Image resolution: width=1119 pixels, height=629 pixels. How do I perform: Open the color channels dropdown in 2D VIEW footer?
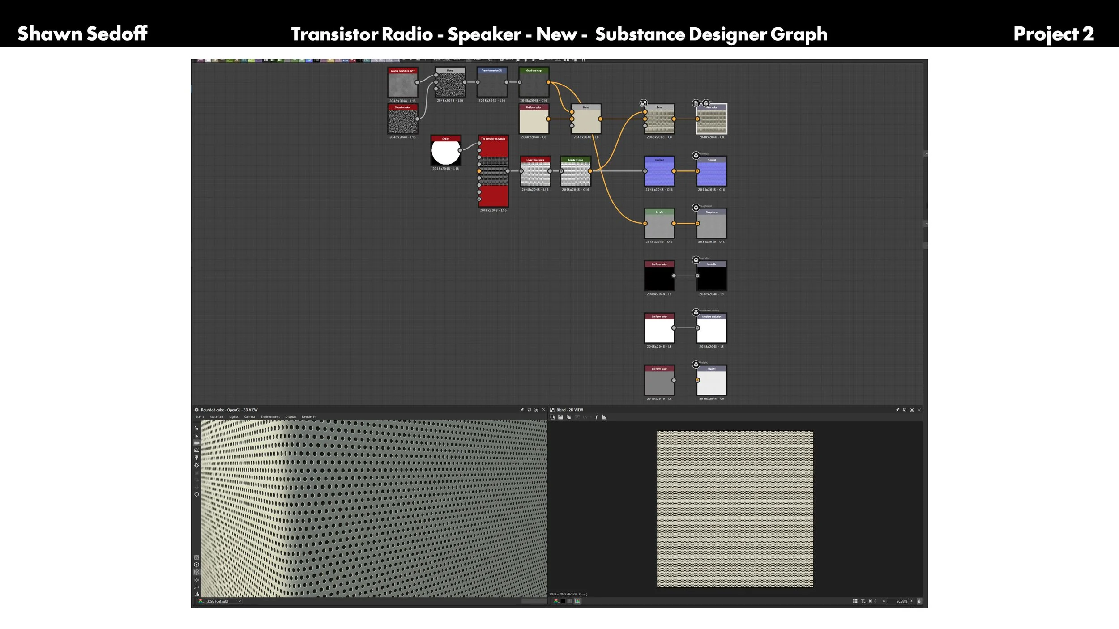click(556, 601)
